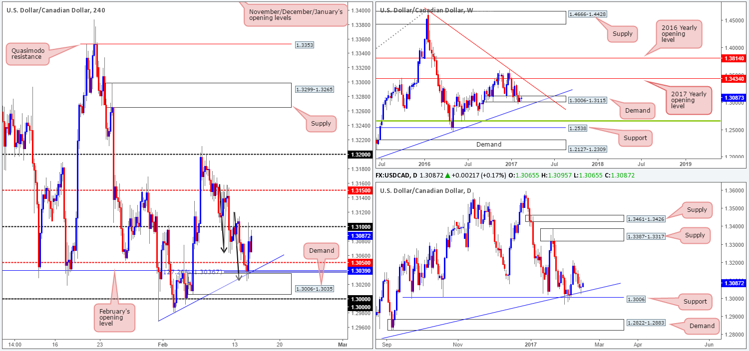Click the '2016' label on weekly time axis
This screenshot has width=749, height=351.
tap(424, 163)
